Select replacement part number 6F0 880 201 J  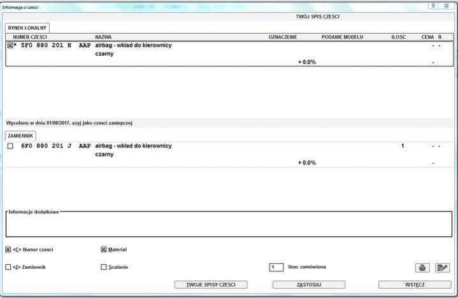[46, 146]
